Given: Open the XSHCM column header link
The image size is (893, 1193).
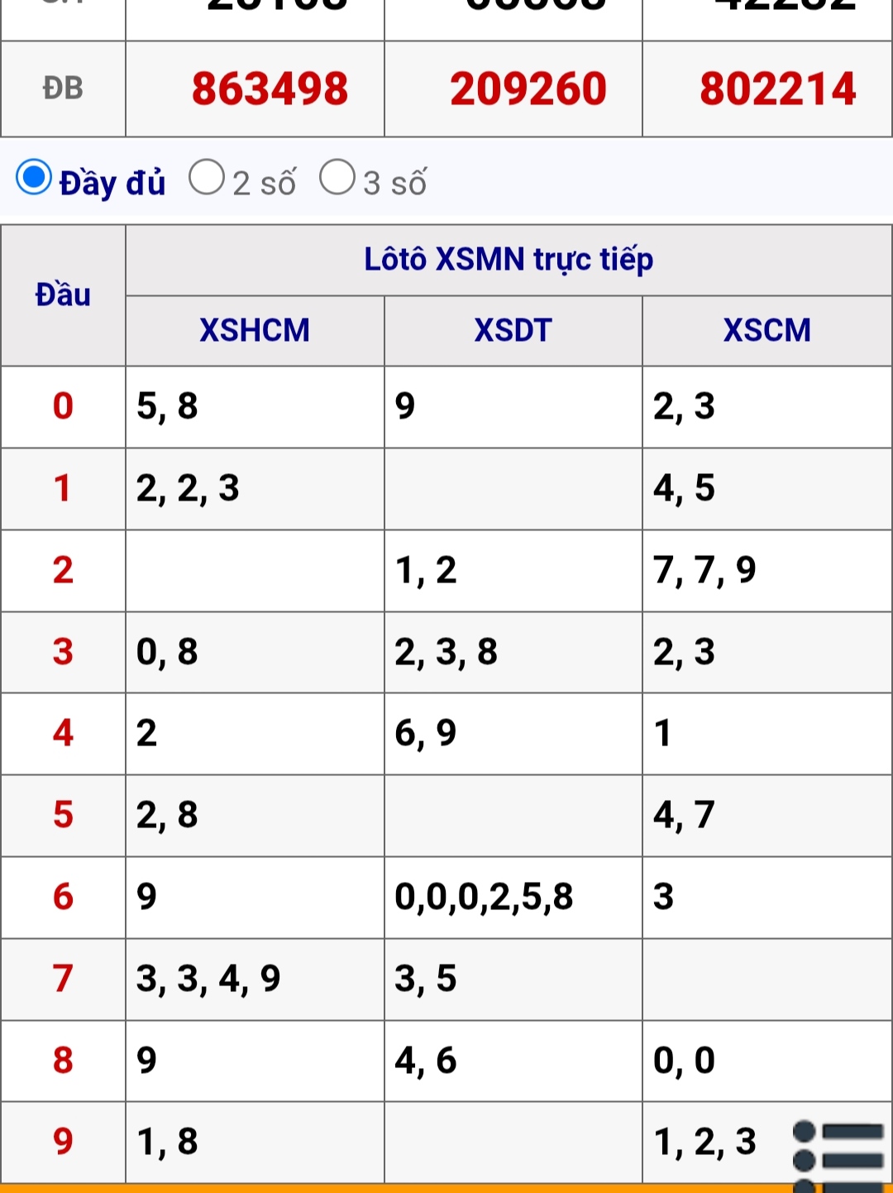Looking at the screenshot, I should pos(255,330).
